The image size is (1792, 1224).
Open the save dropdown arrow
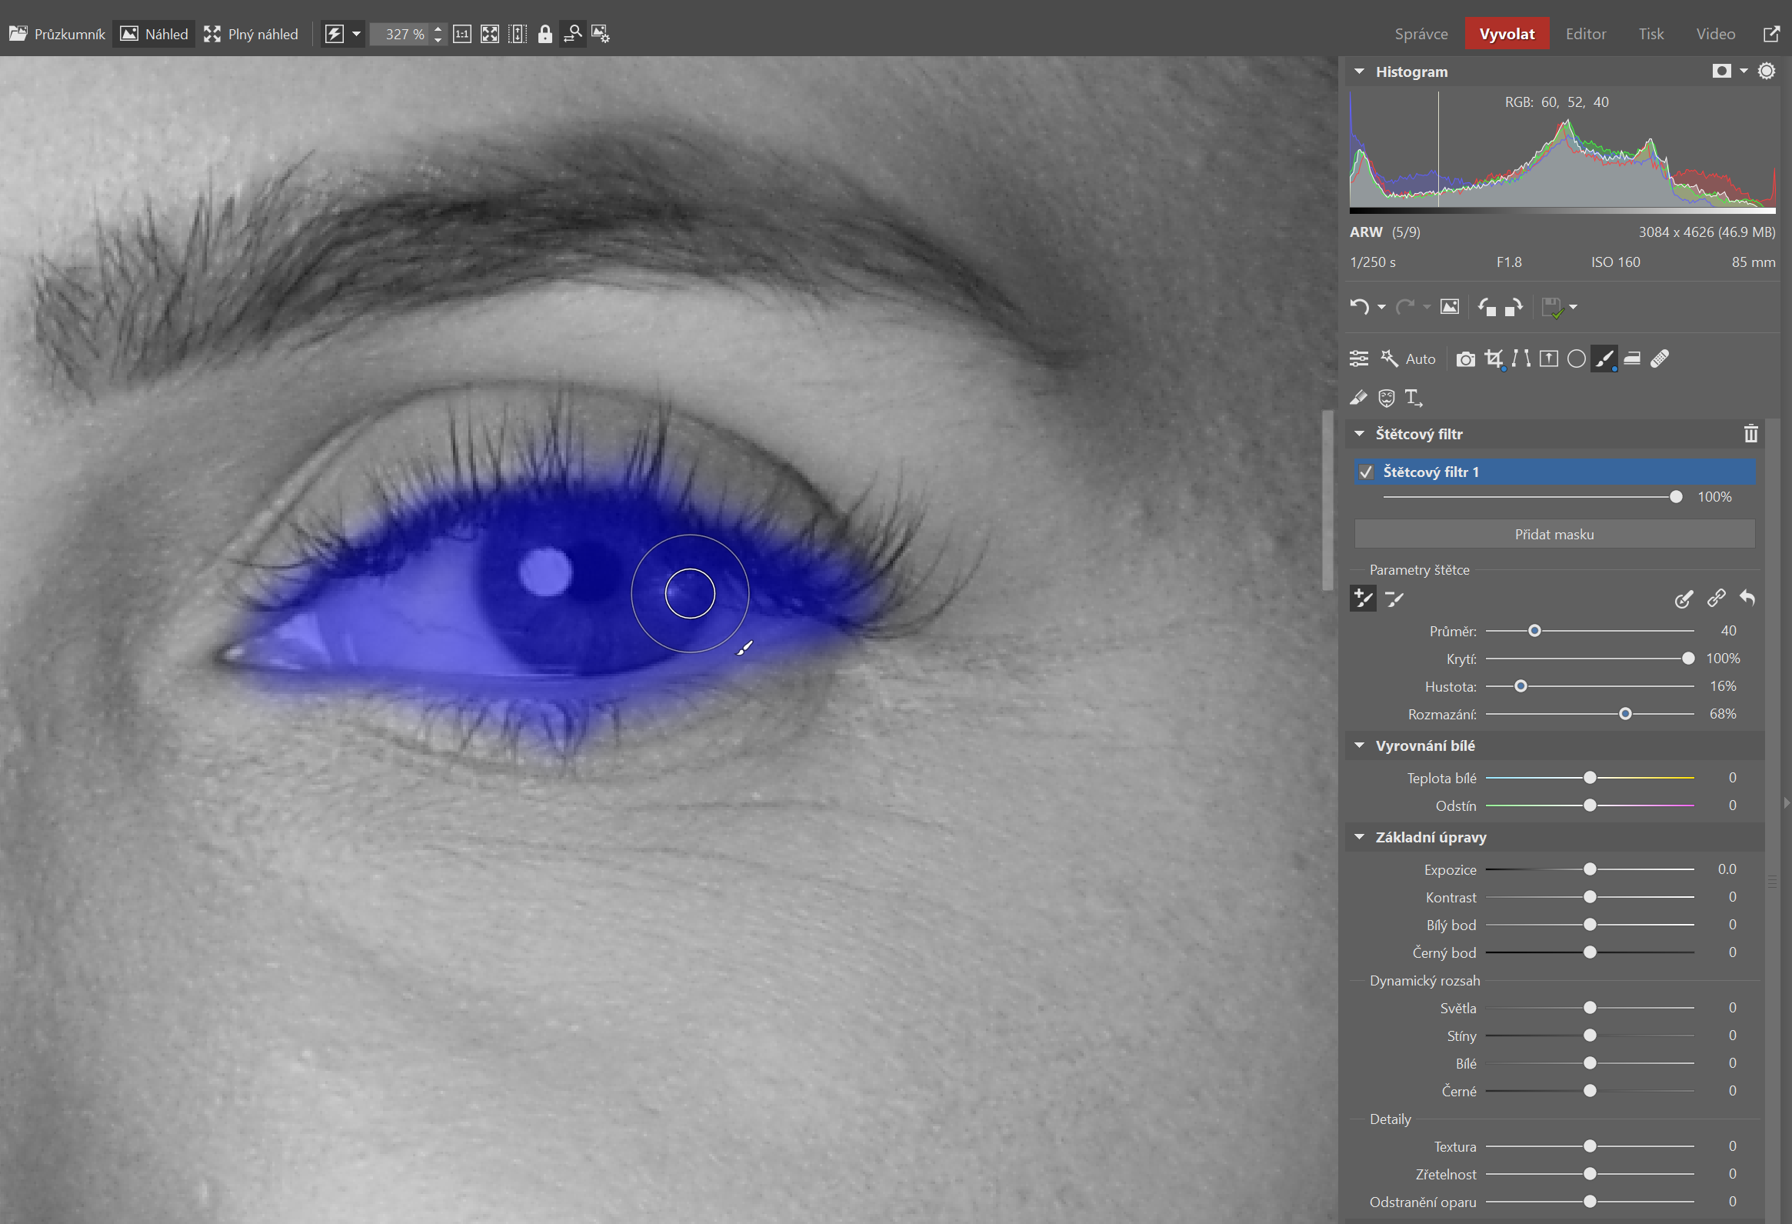(1574, 307)
